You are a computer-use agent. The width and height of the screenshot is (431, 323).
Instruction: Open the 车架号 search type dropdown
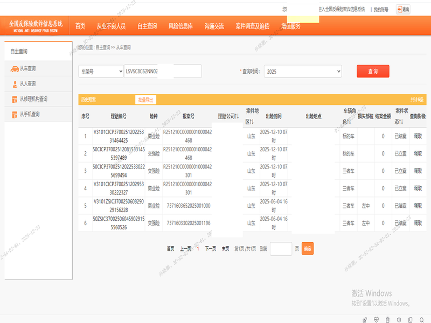[101, 72]
